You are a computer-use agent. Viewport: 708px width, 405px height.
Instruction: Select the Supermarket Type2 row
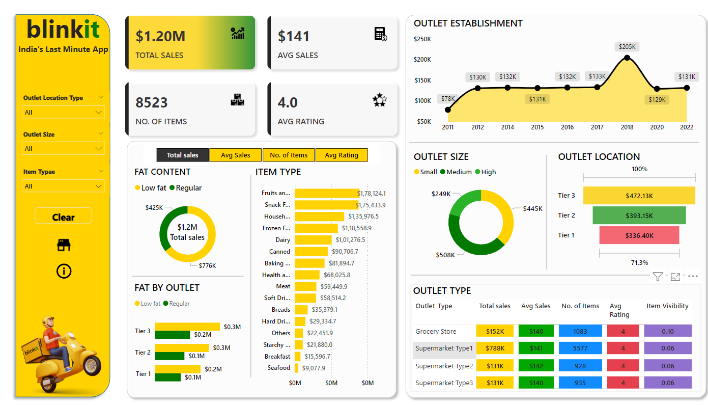tap(552, 366)
